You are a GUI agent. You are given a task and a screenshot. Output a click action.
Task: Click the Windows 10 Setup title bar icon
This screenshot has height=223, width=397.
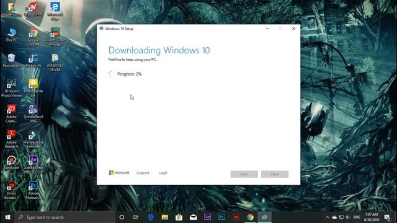point(101,28)
